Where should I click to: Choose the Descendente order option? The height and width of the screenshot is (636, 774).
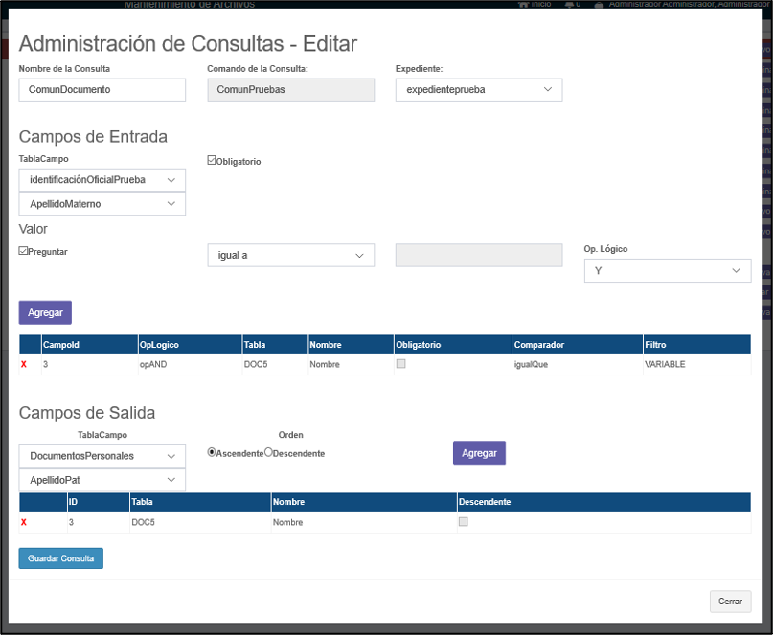tap(268, 452)
